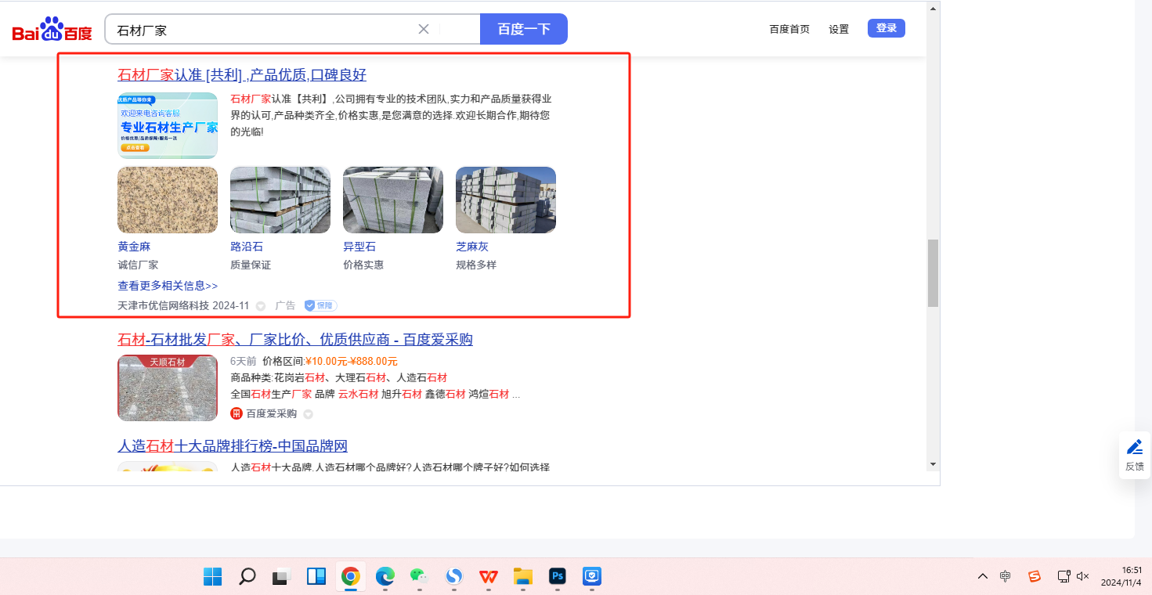
Task: Open WeChat from the taskbar
Action: point(420,577)
